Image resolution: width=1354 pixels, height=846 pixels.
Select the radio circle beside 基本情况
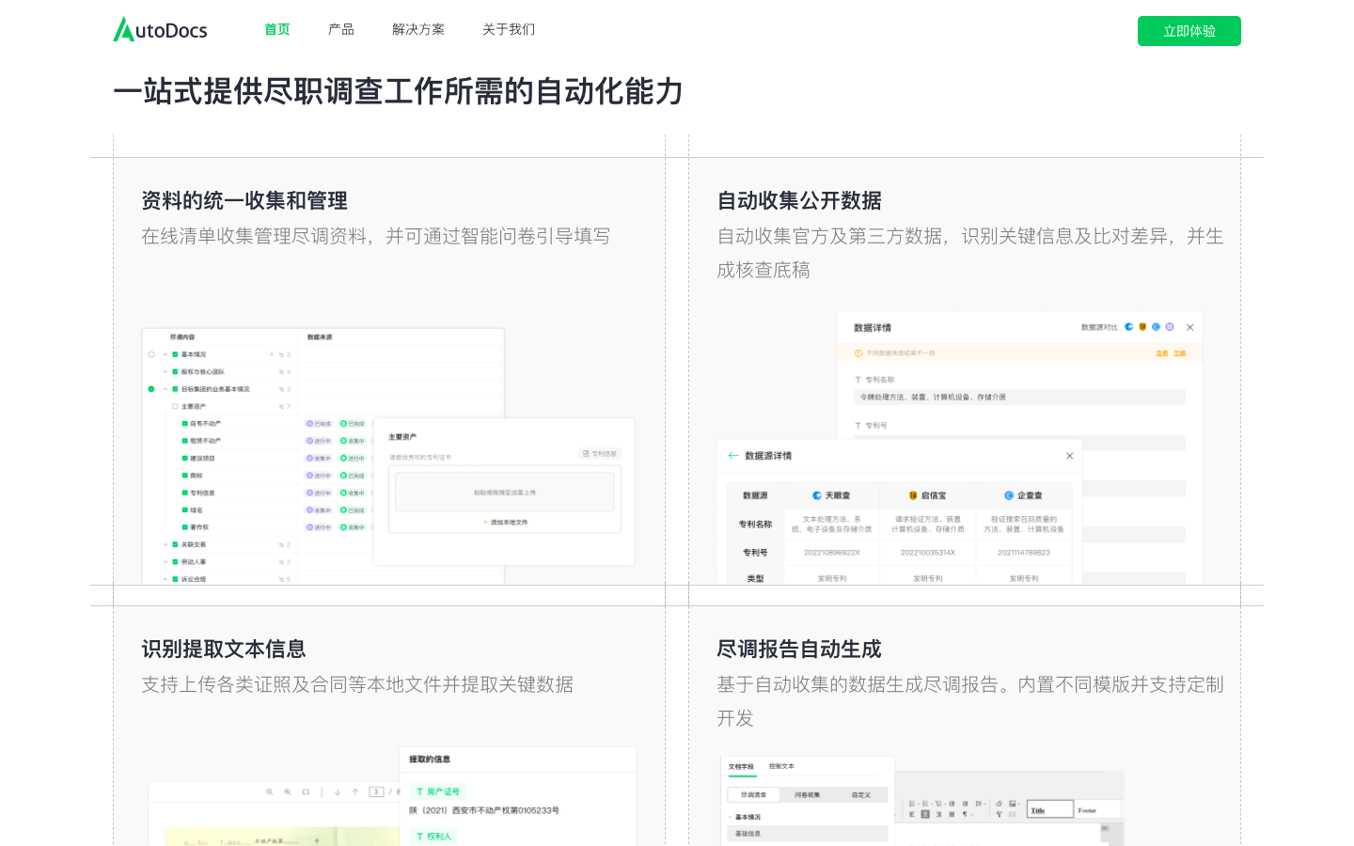[x=151, y=355]
